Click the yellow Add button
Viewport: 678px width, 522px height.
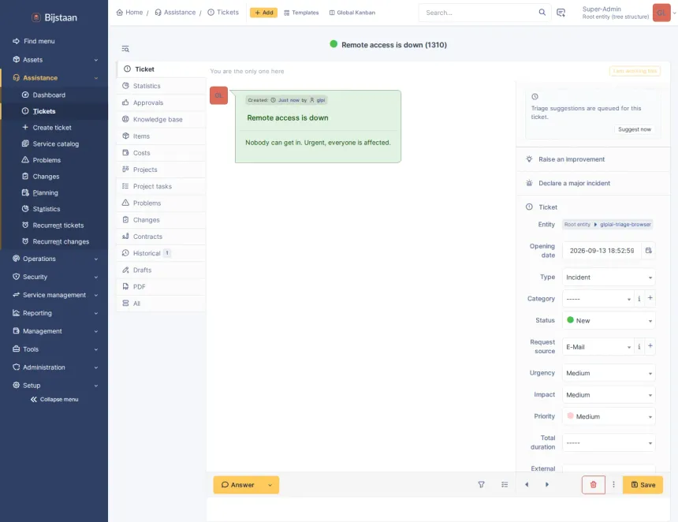[264, 13]
